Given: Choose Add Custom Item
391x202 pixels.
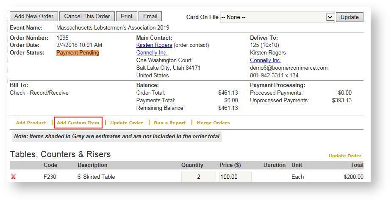Looking at the screenshot, I should pyautogui.click(x=78, y=123).
